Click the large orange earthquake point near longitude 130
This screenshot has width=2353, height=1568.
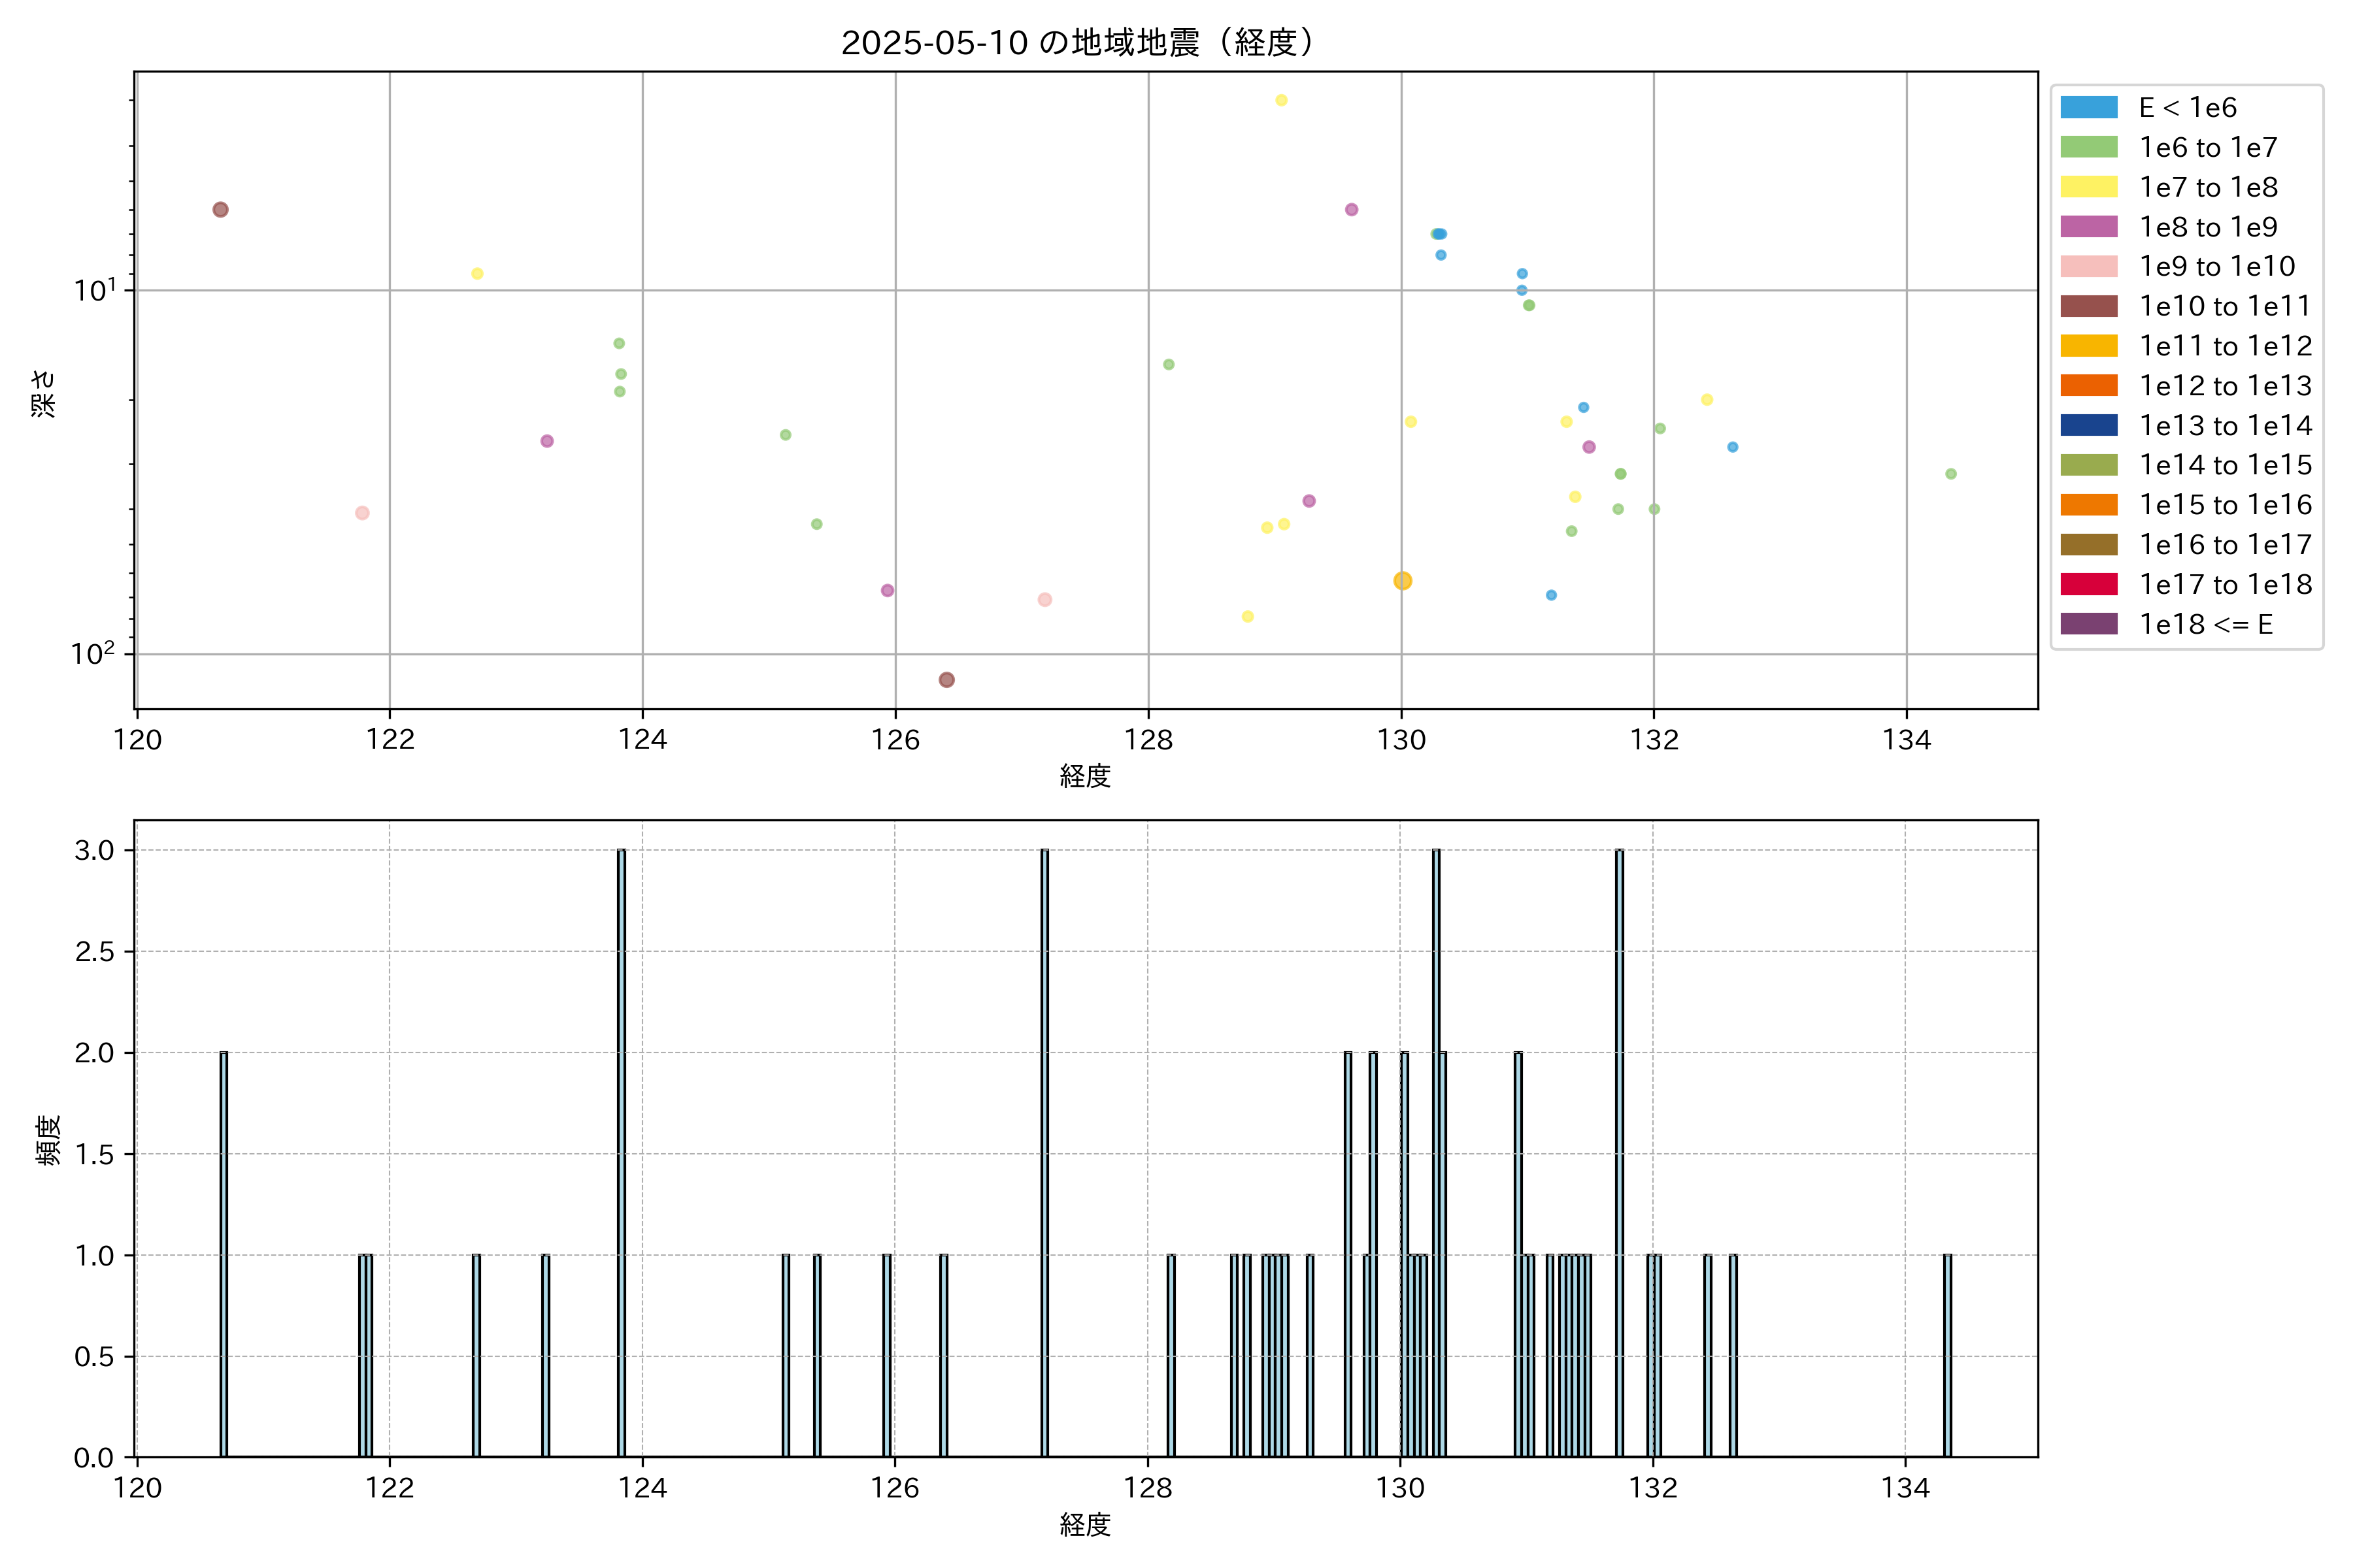(x=1403, y=581)
